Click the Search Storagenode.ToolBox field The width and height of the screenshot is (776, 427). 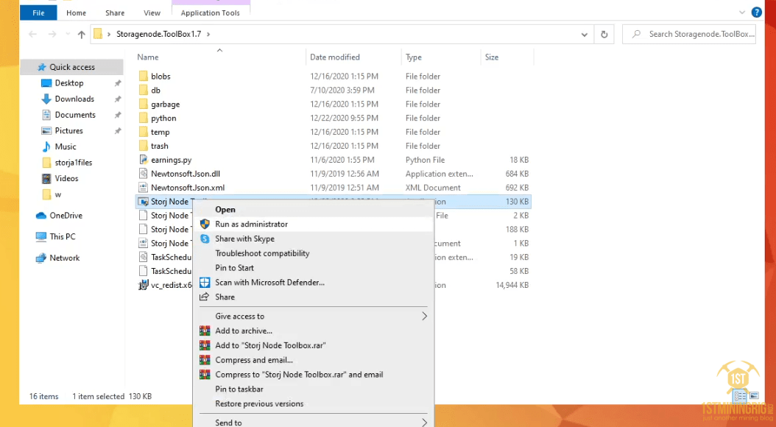pyautogui.click(x=689, y=34)
